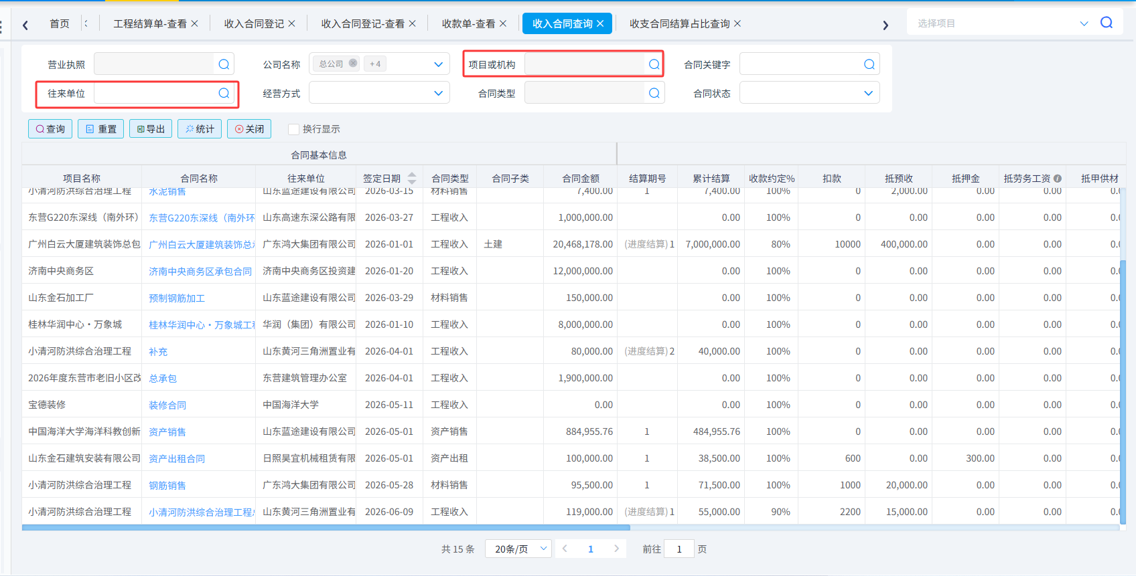Close the 收入合同登记 tab

tap(291, 23)
